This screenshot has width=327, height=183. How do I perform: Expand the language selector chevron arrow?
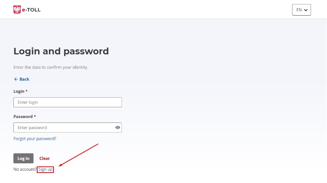point(306,10)
